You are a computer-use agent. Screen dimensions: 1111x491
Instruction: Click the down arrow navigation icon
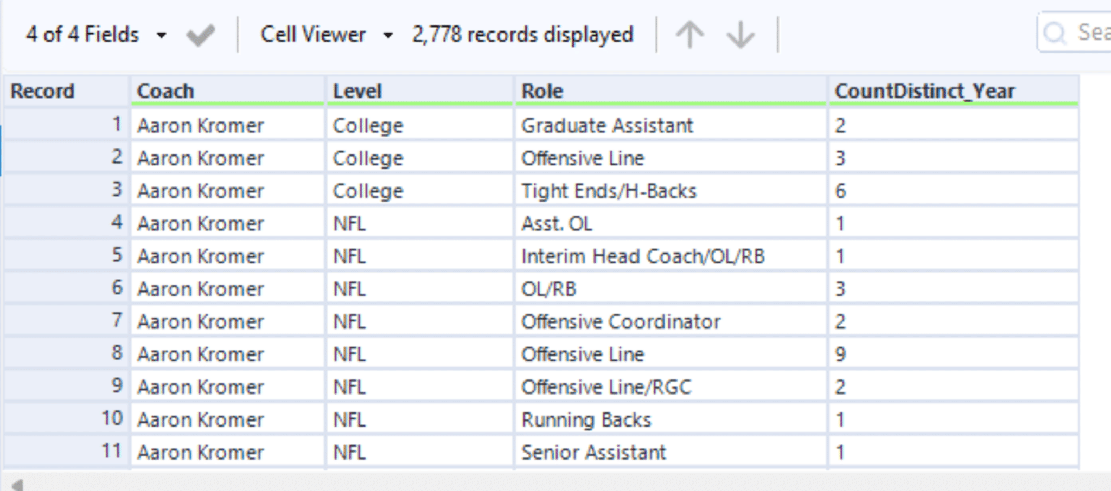click(740, 35)
